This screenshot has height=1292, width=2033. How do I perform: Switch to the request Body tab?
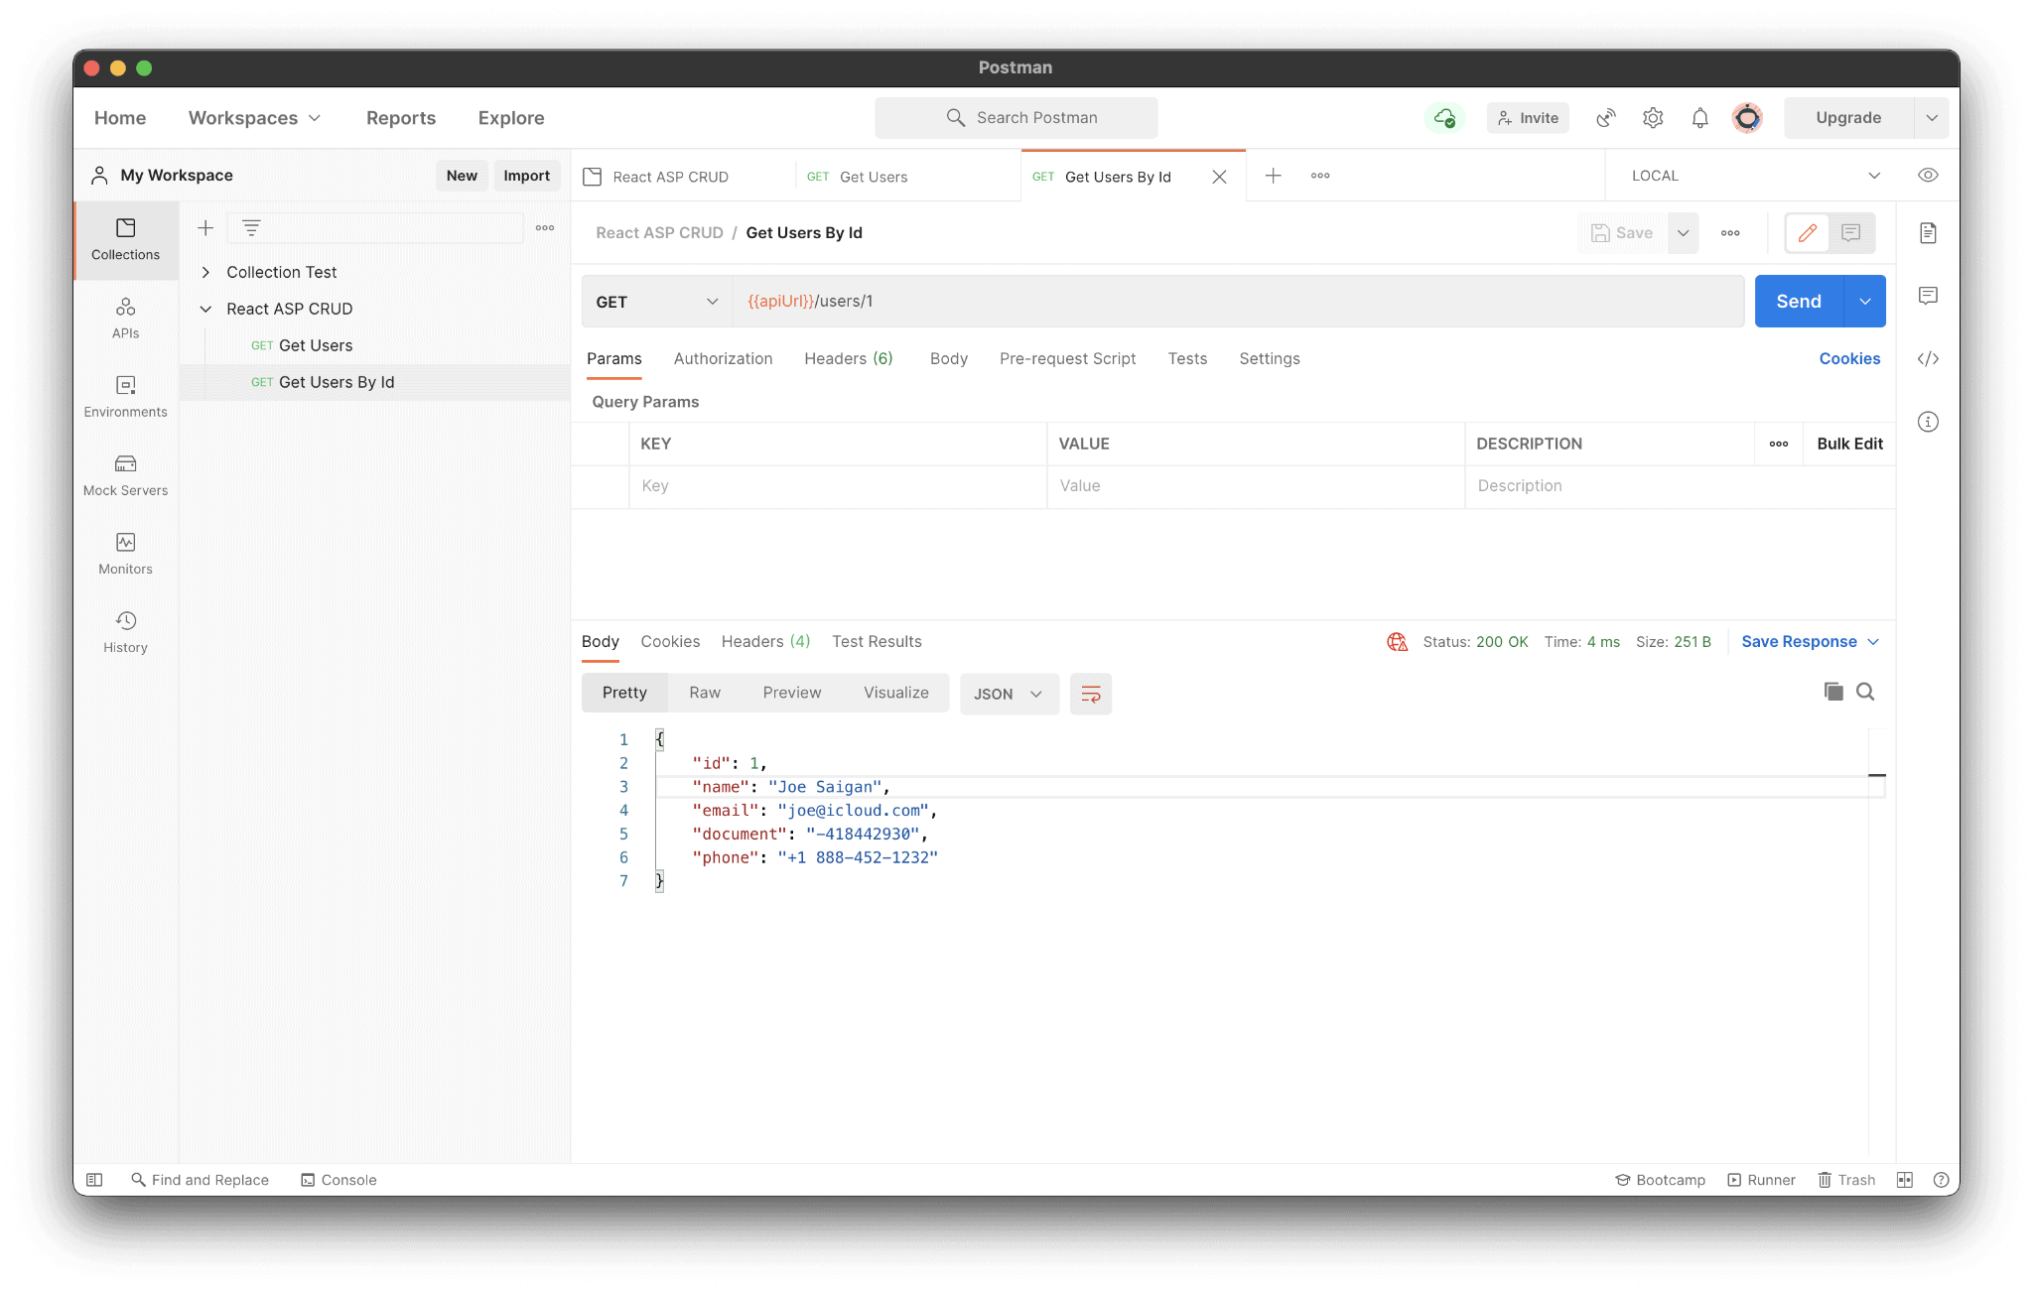point(949,359)
